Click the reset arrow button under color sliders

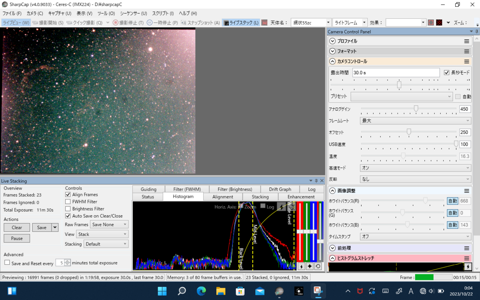point(318,266)
